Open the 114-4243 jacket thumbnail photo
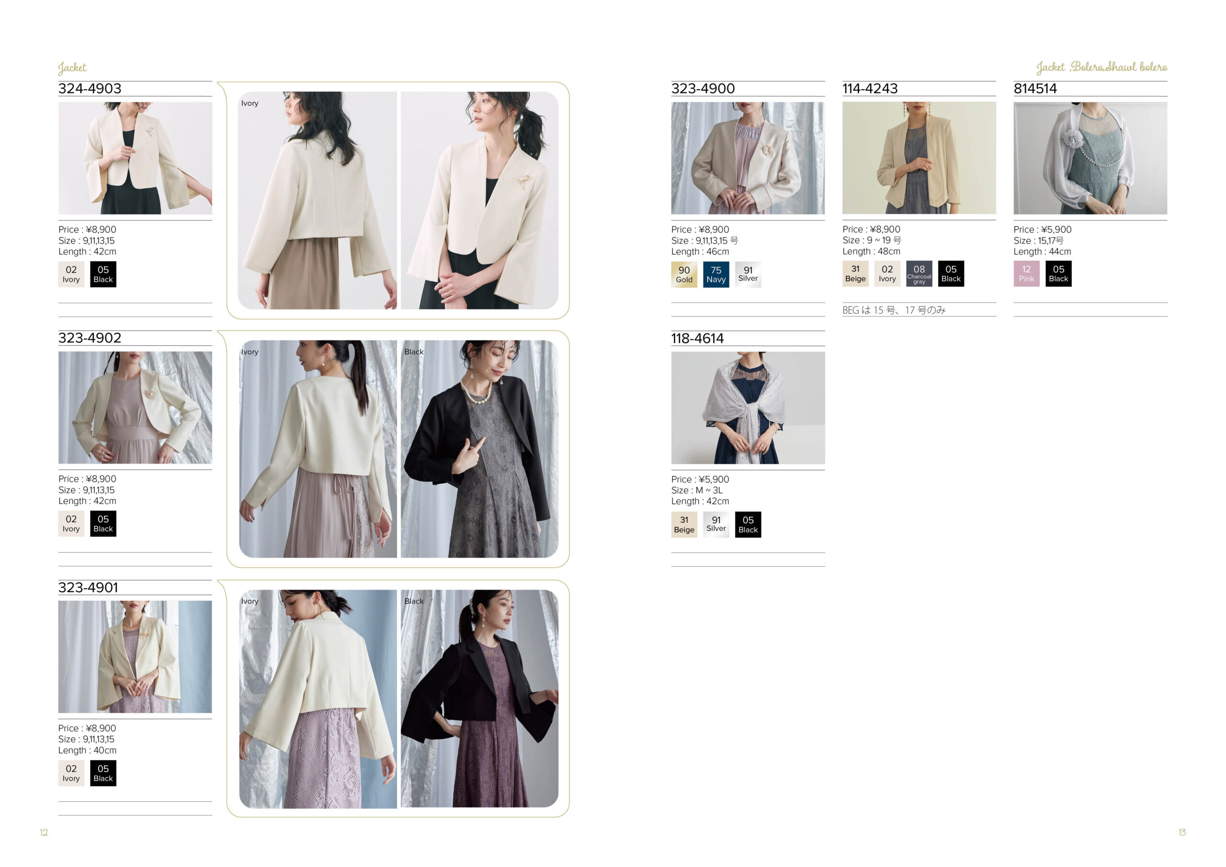Image resolution: width=1226 pixels, height=867 pixels. [919, 158]
